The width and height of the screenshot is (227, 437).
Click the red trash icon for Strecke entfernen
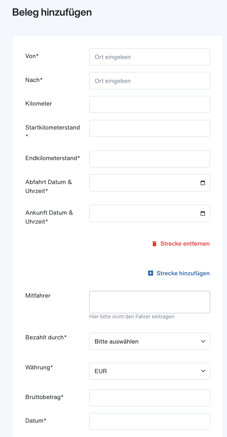(x=155, y=244)
